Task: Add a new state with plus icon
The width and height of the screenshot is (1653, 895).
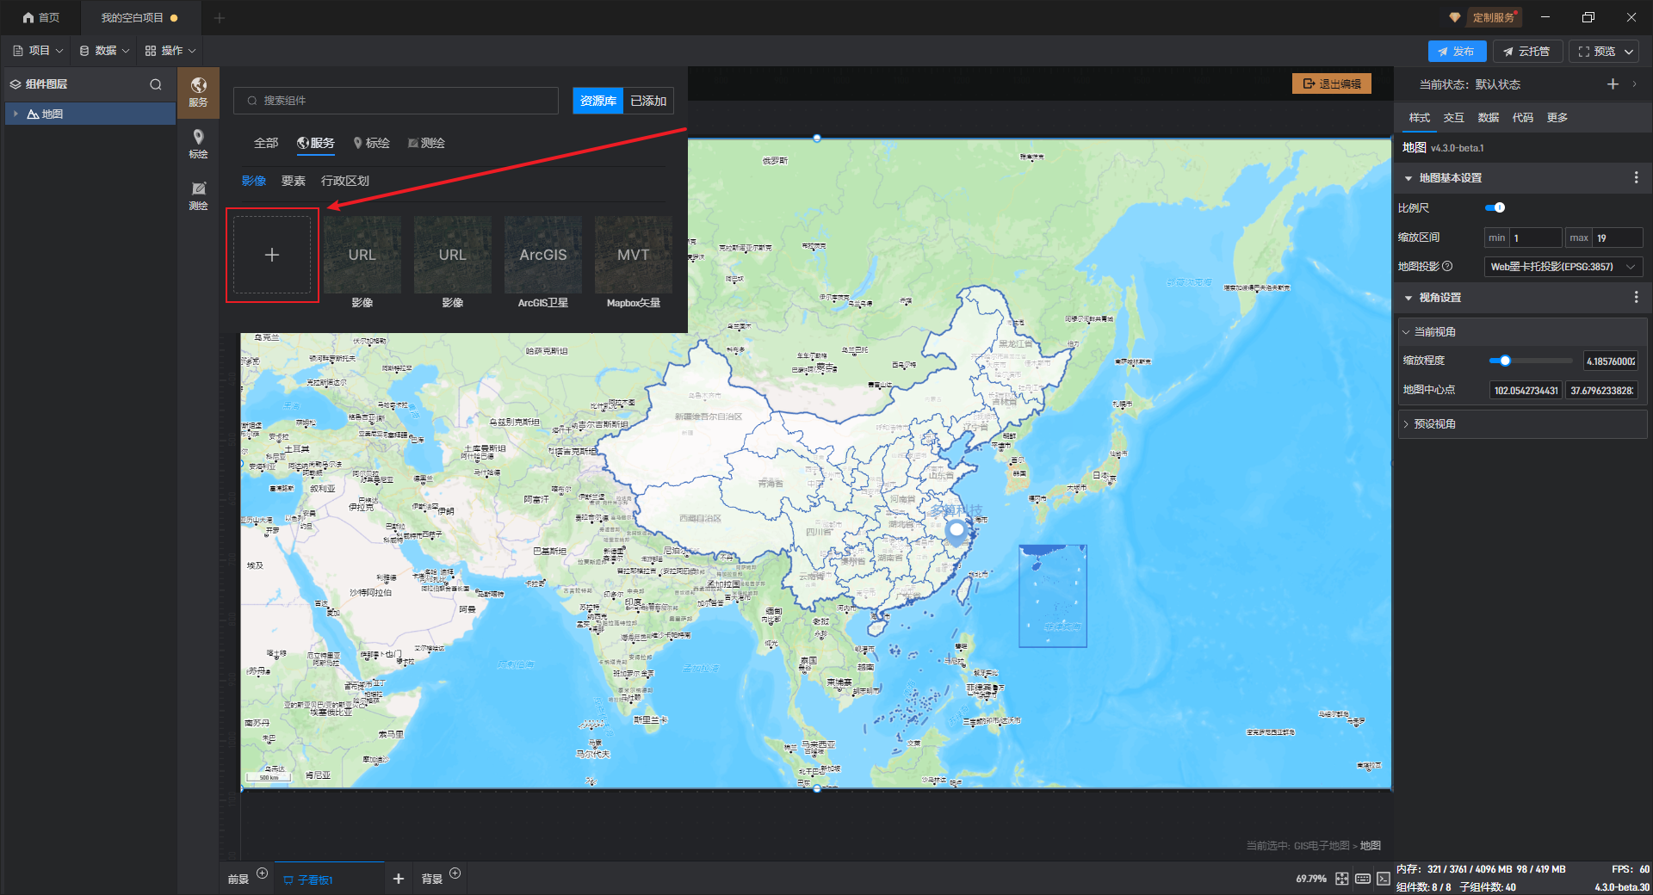Action: click(x=1613, y=84)
